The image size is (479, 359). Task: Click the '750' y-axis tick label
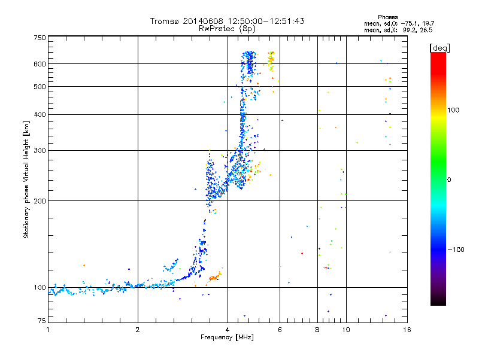click(40, 38)
